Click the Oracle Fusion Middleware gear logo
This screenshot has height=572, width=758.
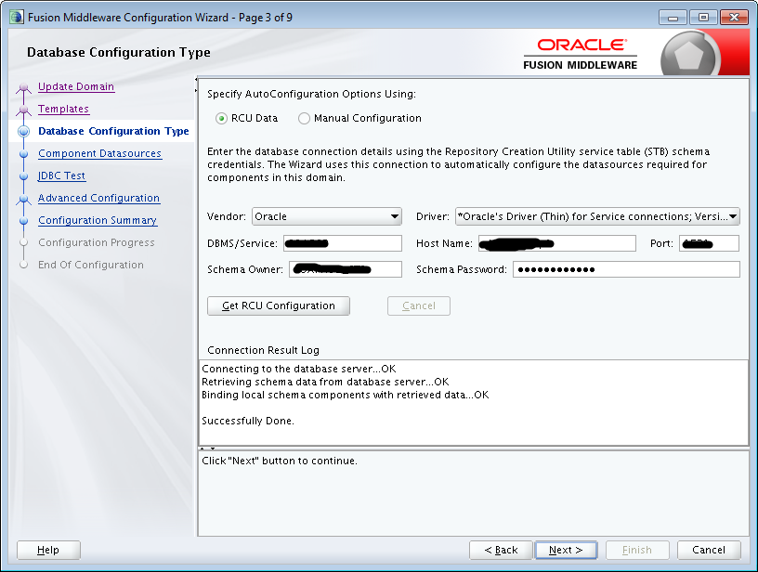click(x=689, y=52)
